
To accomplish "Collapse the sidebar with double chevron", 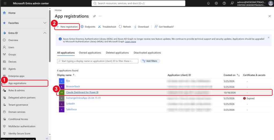I will (47, 138).
